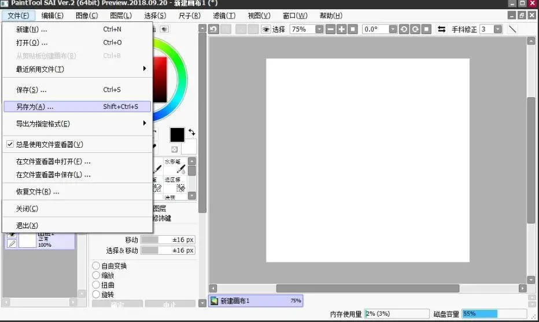Image resolution: width=539 pixels, height=322 pixels.
Task: Open the 滤镜(T) menu
Action: pyautogui.click(x=224, y=16)
